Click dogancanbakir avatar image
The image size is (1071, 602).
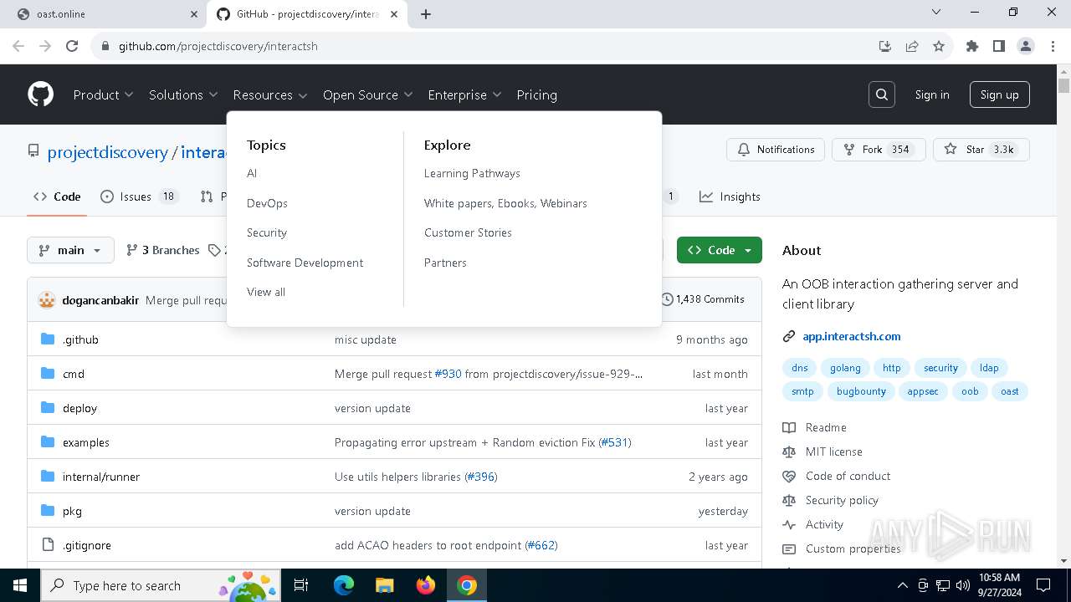point(47,300)
